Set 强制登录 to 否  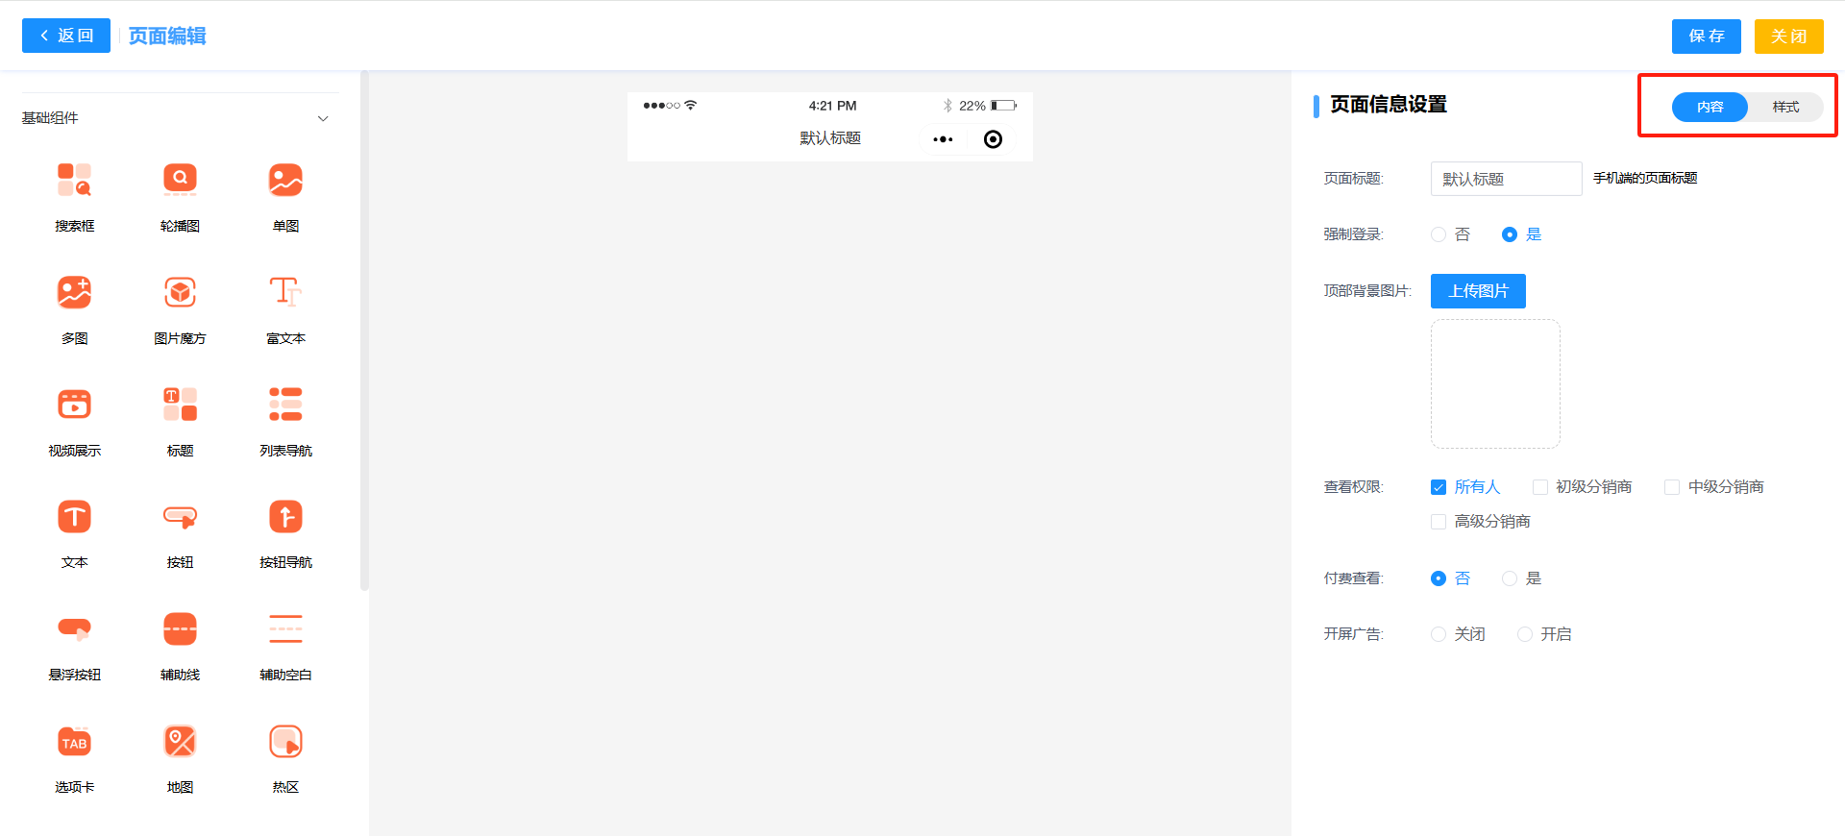[1439, 234]
